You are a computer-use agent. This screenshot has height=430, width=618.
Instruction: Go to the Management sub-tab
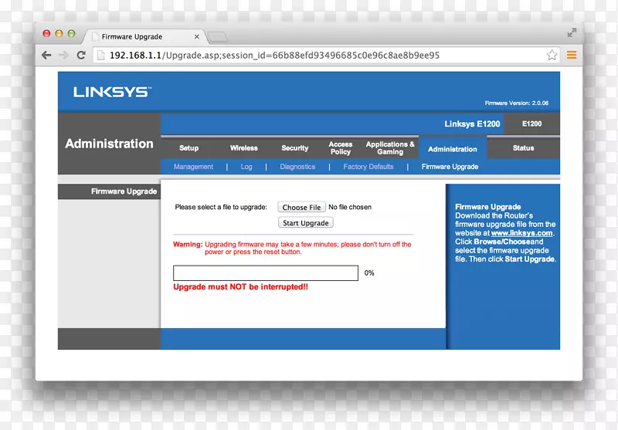point(194,167)
